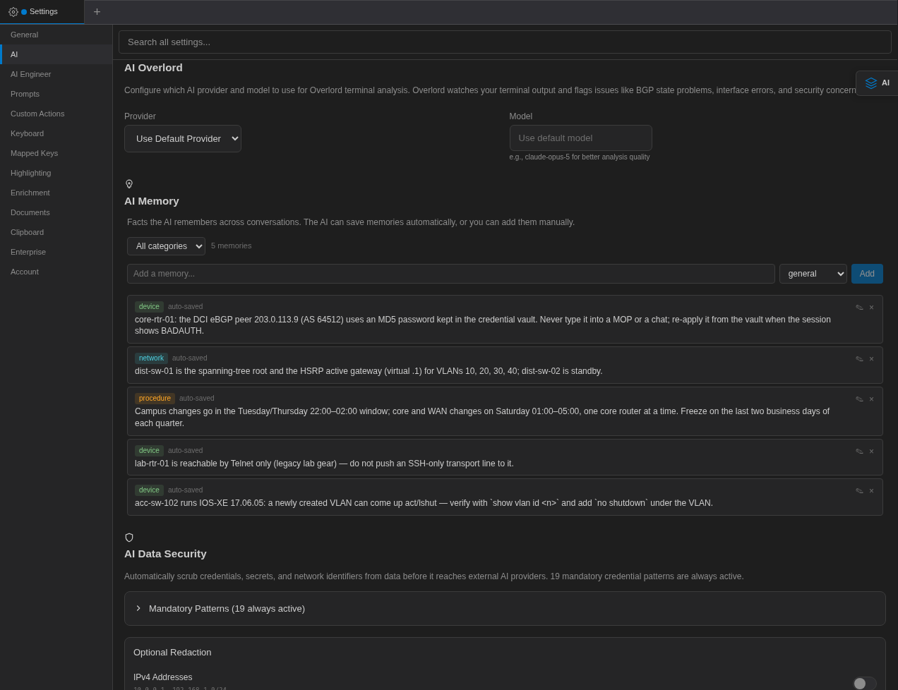Click the procedure tag on Campus changes memory
Image resolution: width=898 pixels, height=690 pixels.
[155, 399]
